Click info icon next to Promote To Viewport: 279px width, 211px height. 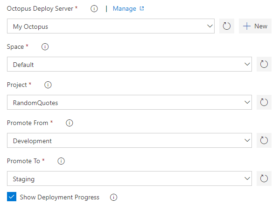[x=61, y=161]
